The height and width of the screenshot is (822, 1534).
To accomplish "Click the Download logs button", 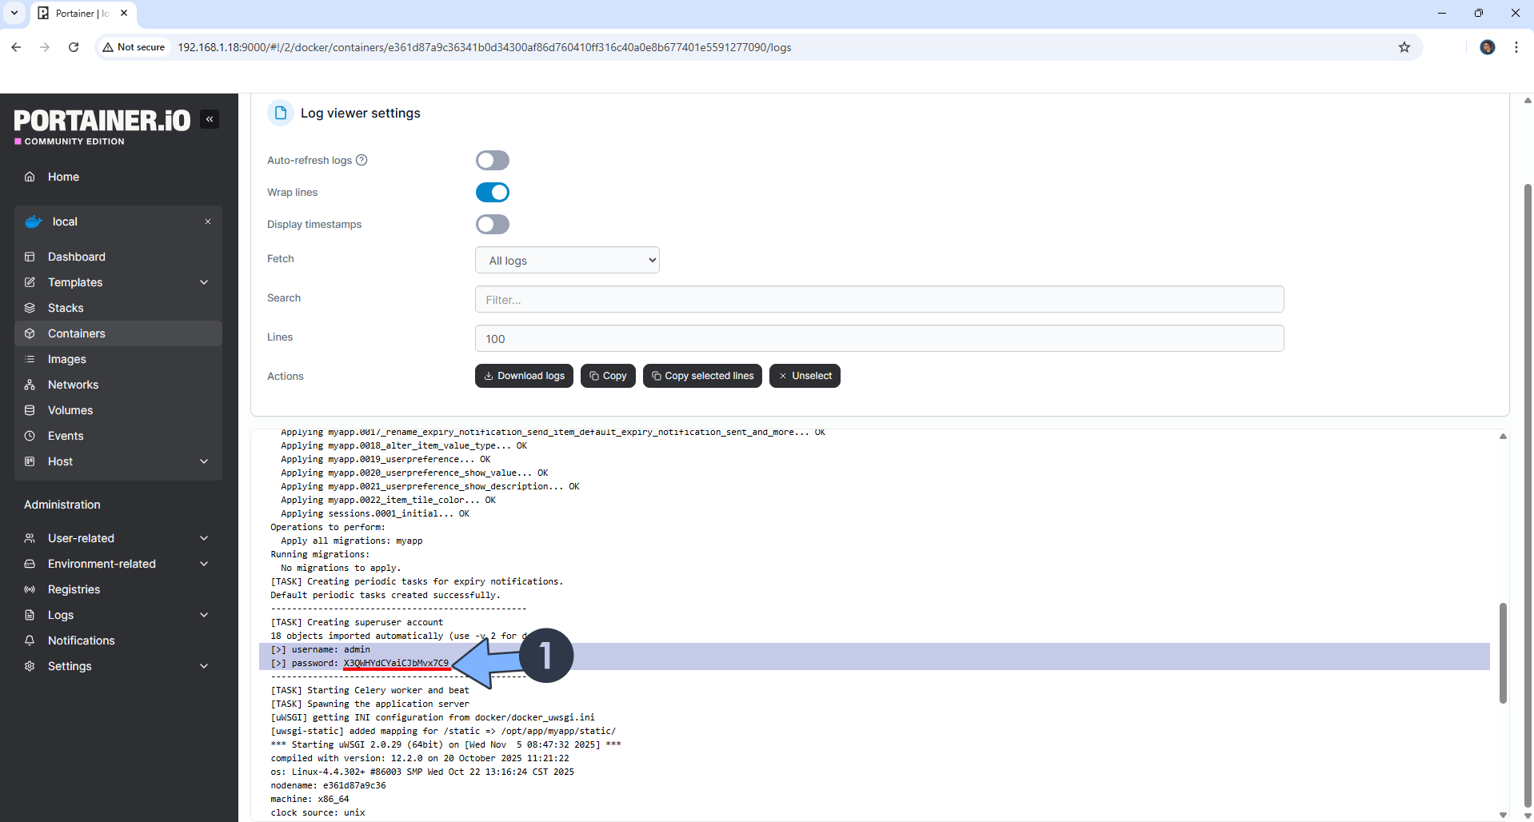I will pos(524,376).
